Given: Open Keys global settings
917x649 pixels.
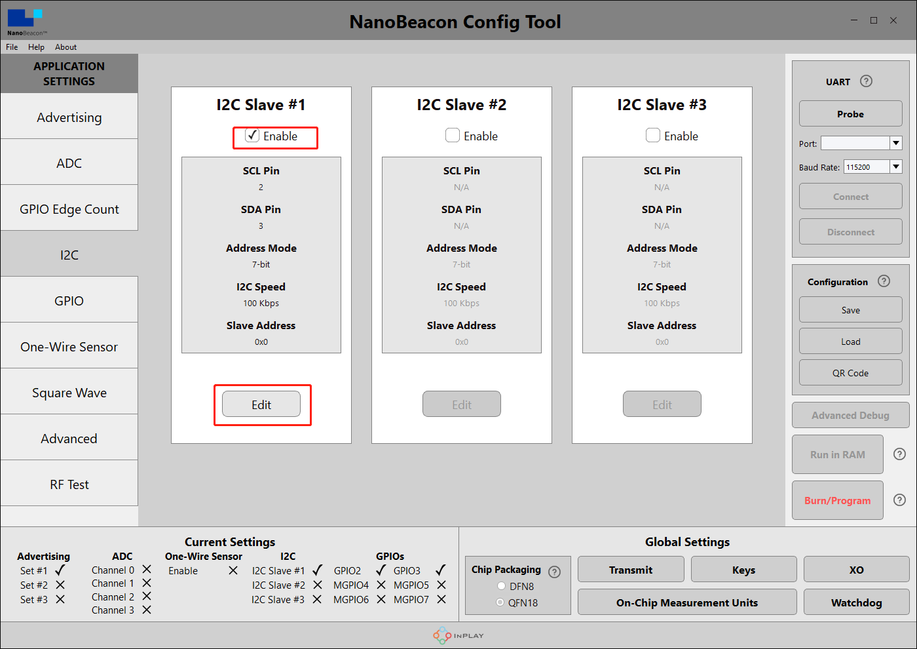Looking at the screenshot, I should pos(744,569).
